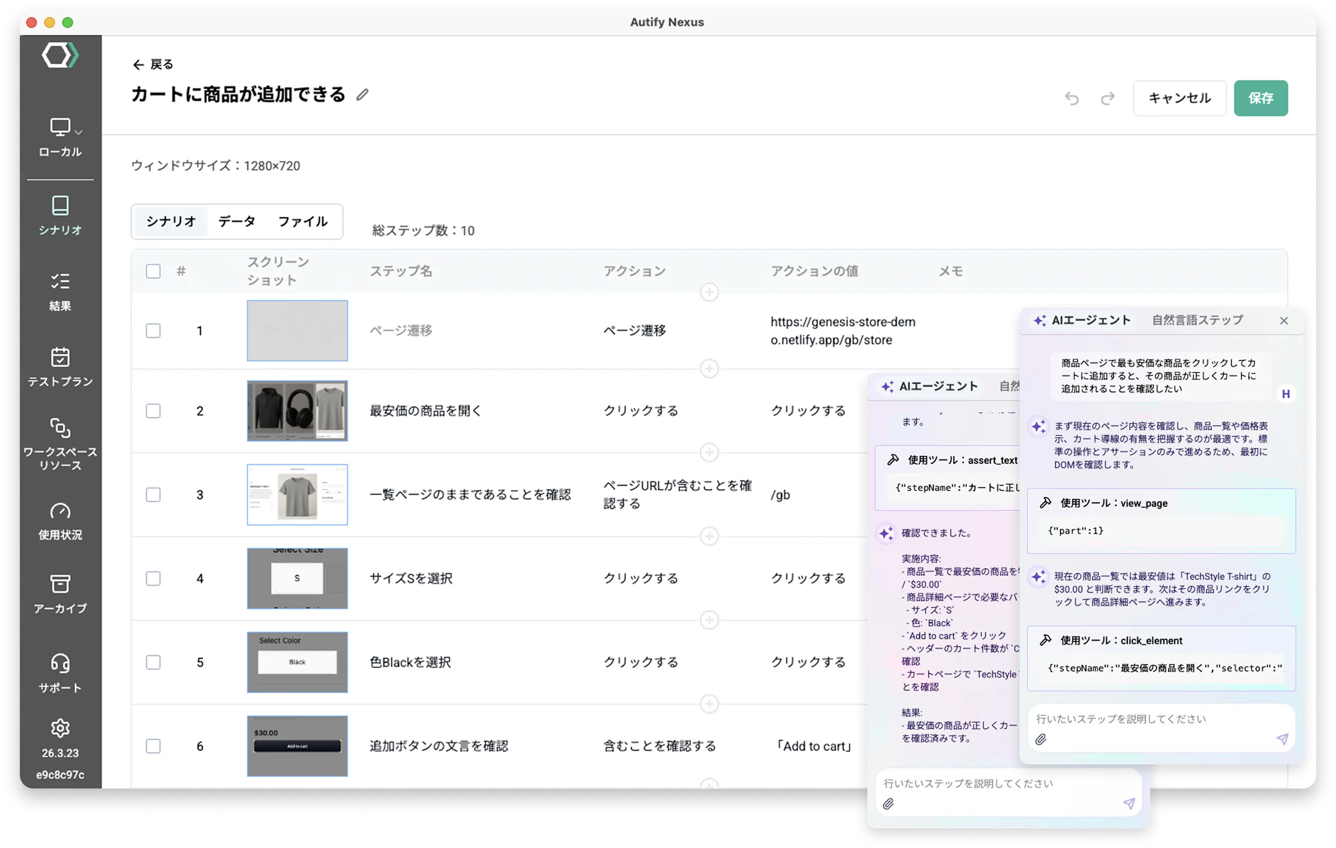
Task: Open サポート from the sidebar
Action: click(60, 671)
